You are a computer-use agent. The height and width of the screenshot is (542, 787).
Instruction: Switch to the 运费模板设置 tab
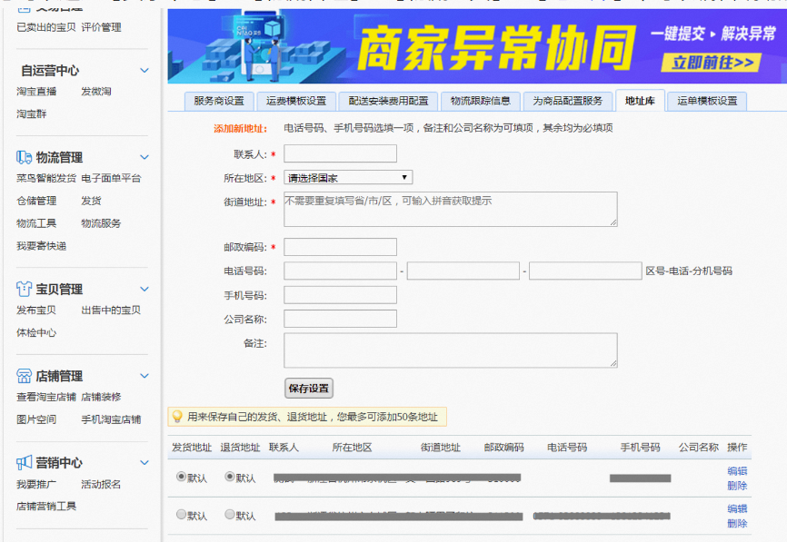pyautogui.click(x=296, y=102)
